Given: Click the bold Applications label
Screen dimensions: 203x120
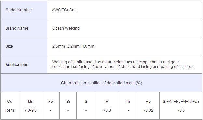Looking at the screenshot, I should [17, 65].
